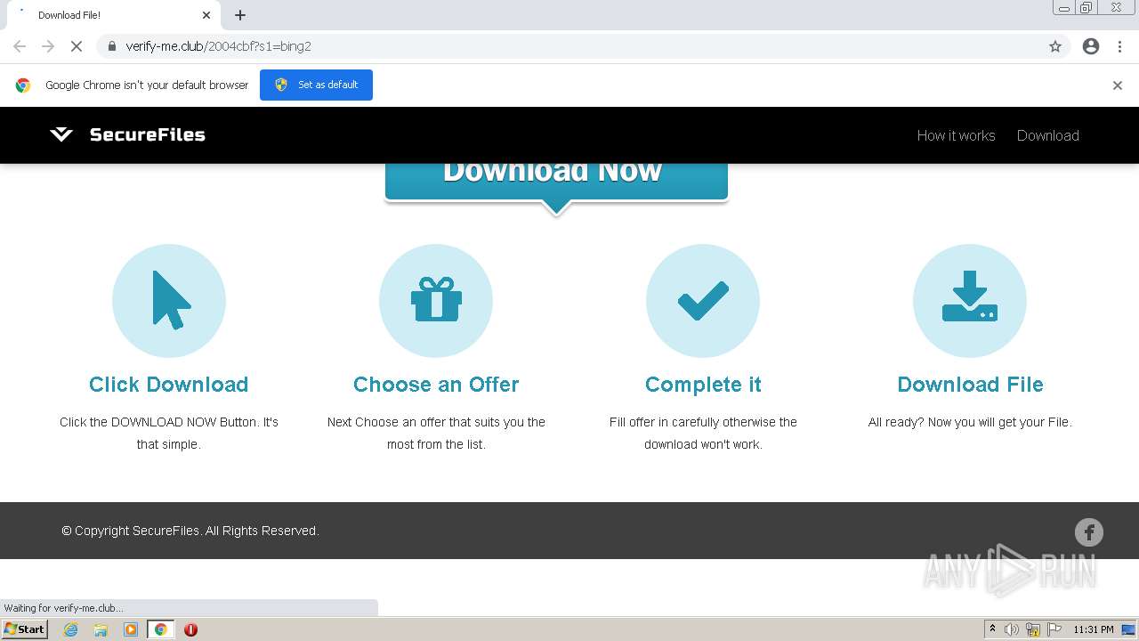The width and height of the screenshot is (1139, 641).
Task: Click the network tray icon
Action: (x=1033, y=629)
